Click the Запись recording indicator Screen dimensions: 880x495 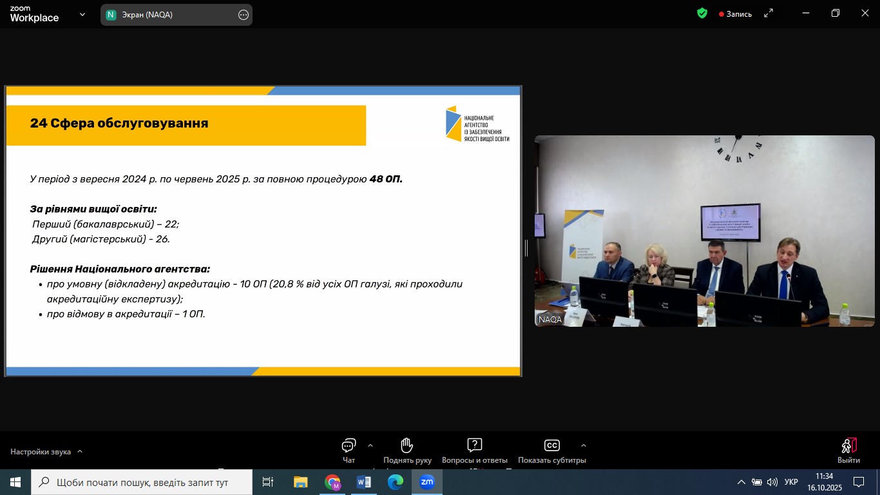coord(735,14)
